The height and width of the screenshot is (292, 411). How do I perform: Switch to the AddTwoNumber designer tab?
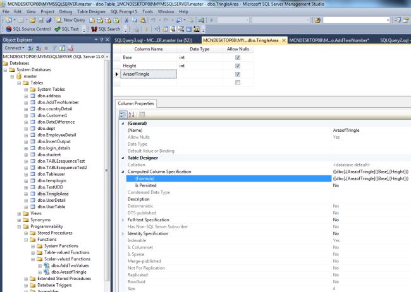[329, 40]
